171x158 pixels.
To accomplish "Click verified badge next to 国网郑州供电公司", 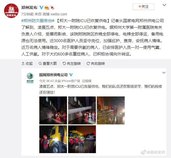I will (x=71, y=75).
